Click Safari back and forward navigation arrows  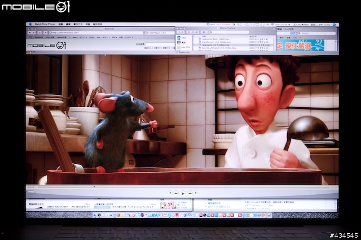point(32,33)
